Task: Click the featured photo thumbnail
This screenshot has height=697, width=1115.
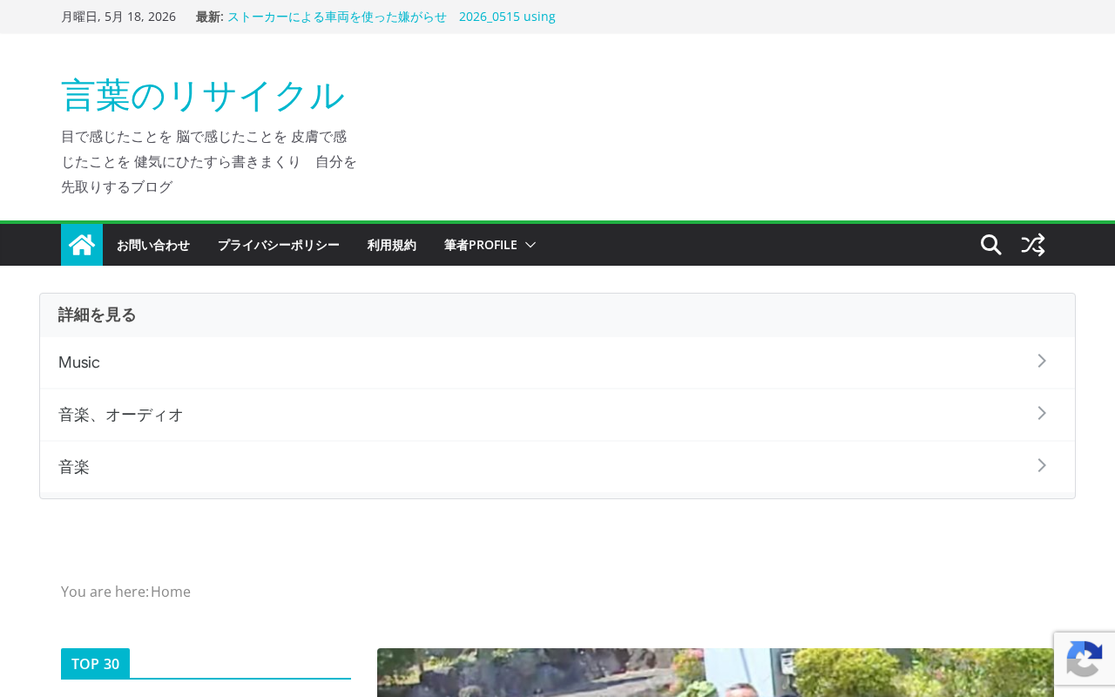Action: [x=715, y=673]
